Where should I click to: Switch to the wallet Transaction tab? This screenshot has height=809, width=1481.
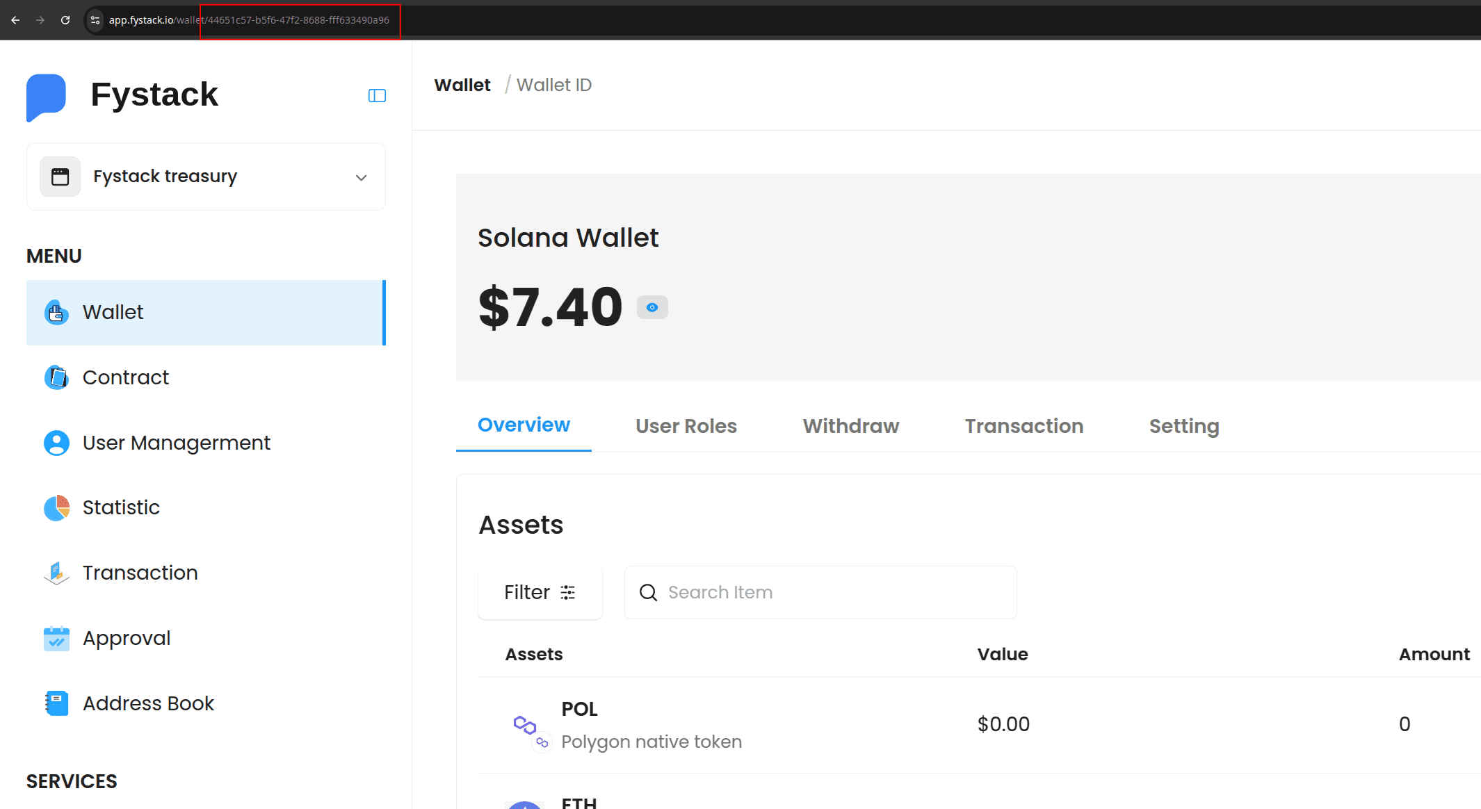click(1024, 426)
